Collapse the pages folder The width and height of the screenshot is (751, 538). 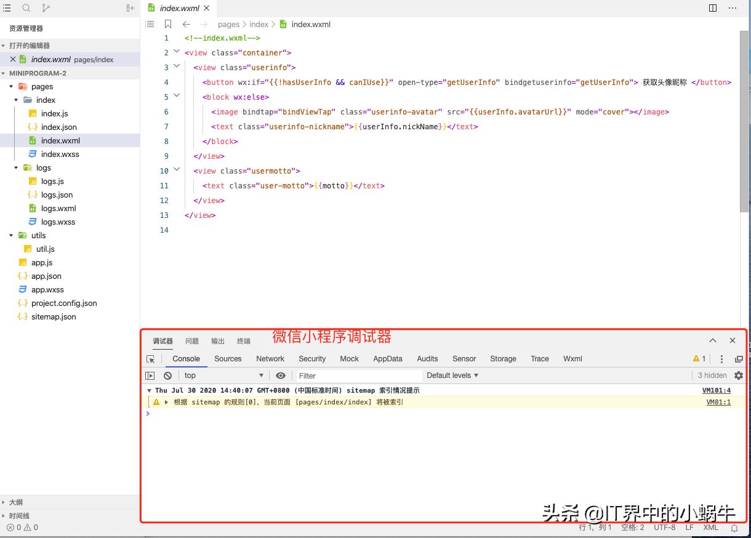pyautogui.click(x=11, y=86)
